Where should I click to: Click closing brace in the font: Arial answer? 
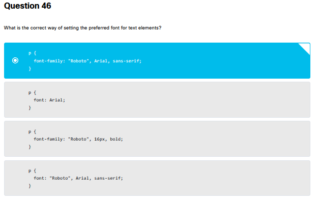click(30, 108)
